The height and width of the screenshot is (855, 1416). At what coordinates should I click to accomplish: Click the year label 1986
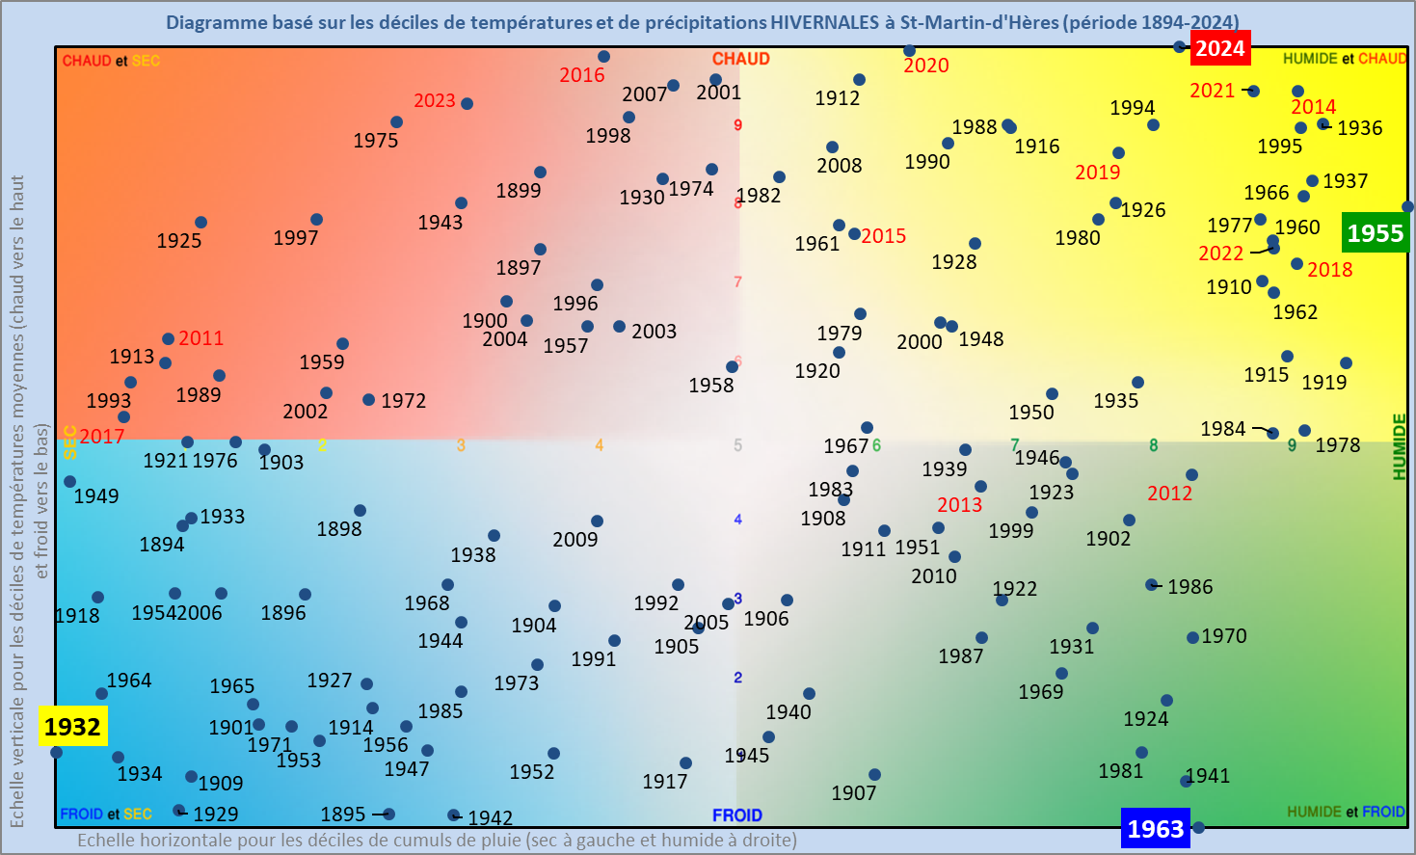pos(1190,587)
